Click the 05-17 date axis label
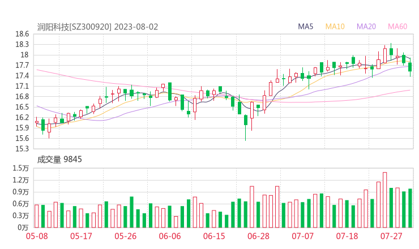419x249 pixels. pyautogui.click(x=81, y=236)
